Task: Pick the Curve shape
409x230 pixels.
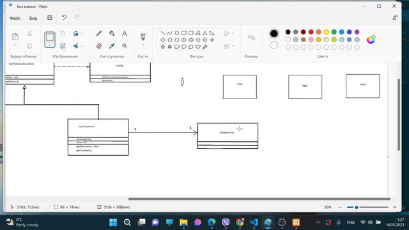Action: 170,33
